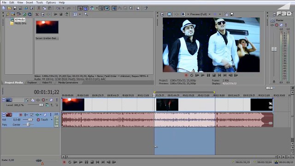Screen dimensions: 295x166
Task: Mute the Master bus
Action: pos(281,25)
